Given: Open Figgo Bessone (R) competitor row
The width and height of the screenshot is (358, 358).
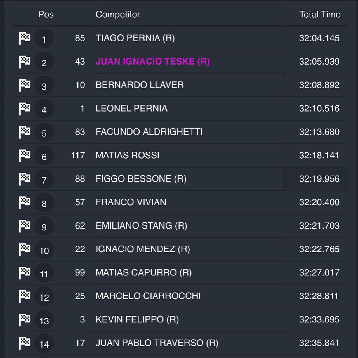Looking at the screenshot, I should pyautogui.click(x=180, y=179).
